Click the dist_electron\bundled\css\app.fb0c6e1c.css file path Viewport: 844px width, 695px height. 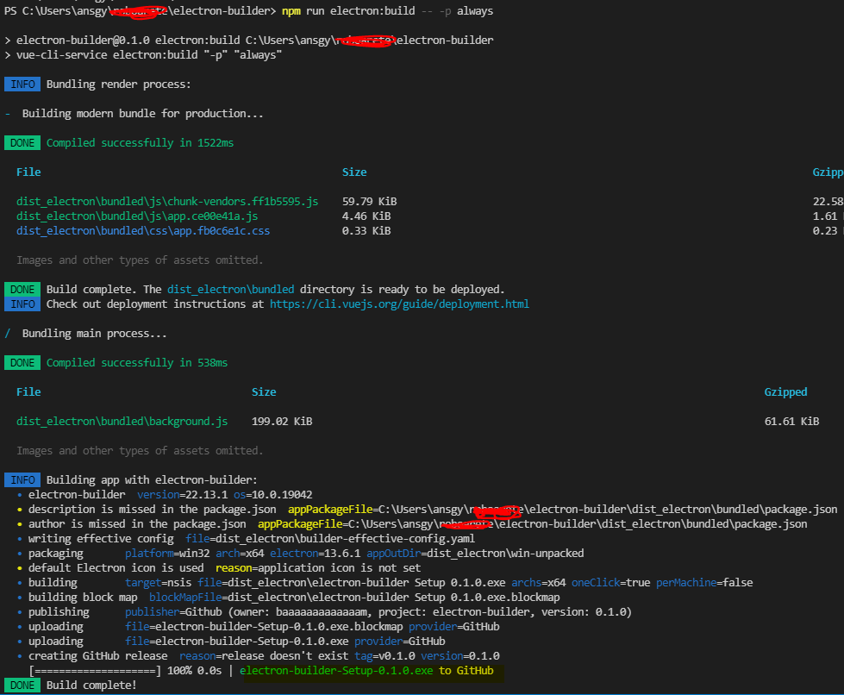[x=143, y=230]
